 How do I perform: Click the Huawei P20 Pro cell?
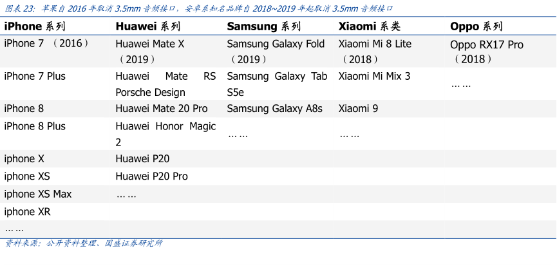click(x=151, y=176)
